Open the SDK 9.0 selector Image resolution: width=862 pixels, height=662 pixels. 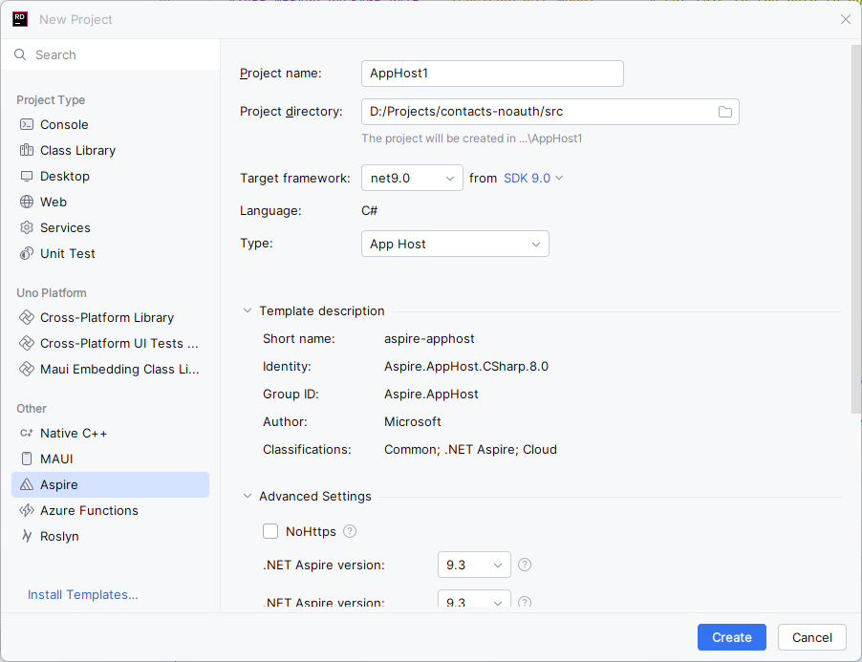coord(533,178)
